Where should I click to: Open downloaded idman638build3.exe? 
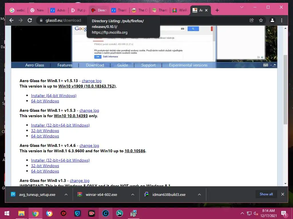tap(169, 194)
